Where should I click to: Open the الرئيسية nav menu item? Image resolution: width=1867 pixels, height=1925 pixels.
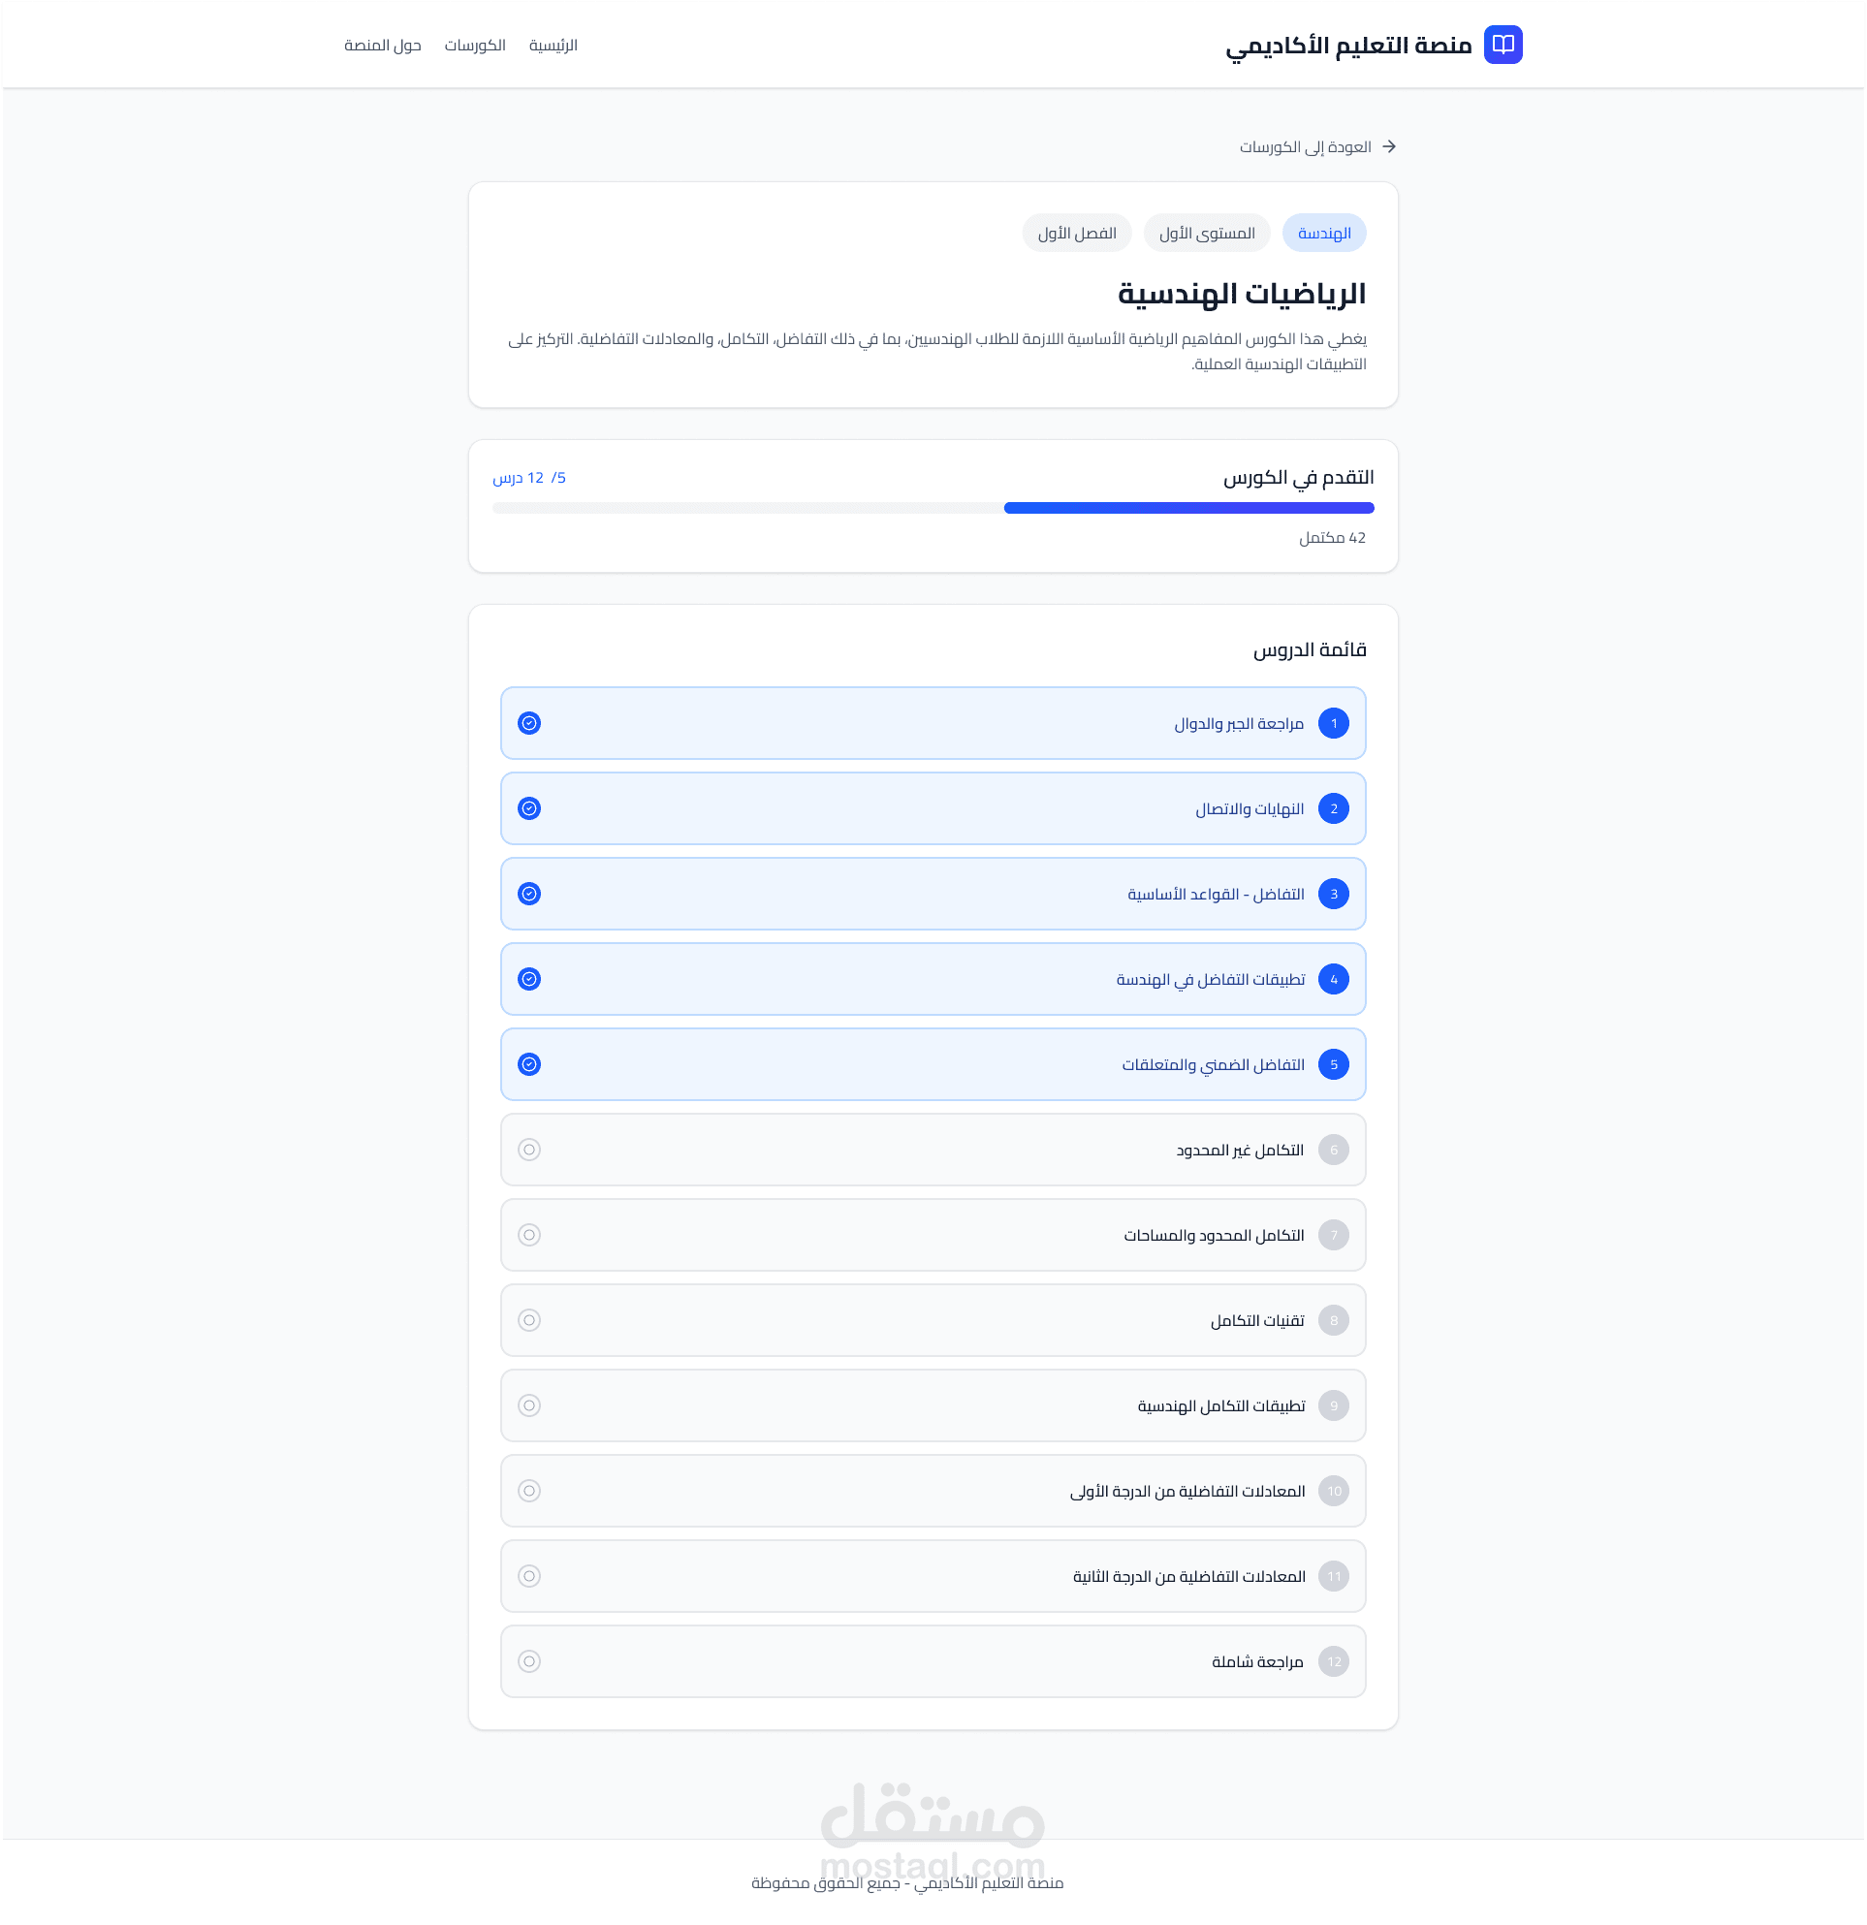(553, 46)
